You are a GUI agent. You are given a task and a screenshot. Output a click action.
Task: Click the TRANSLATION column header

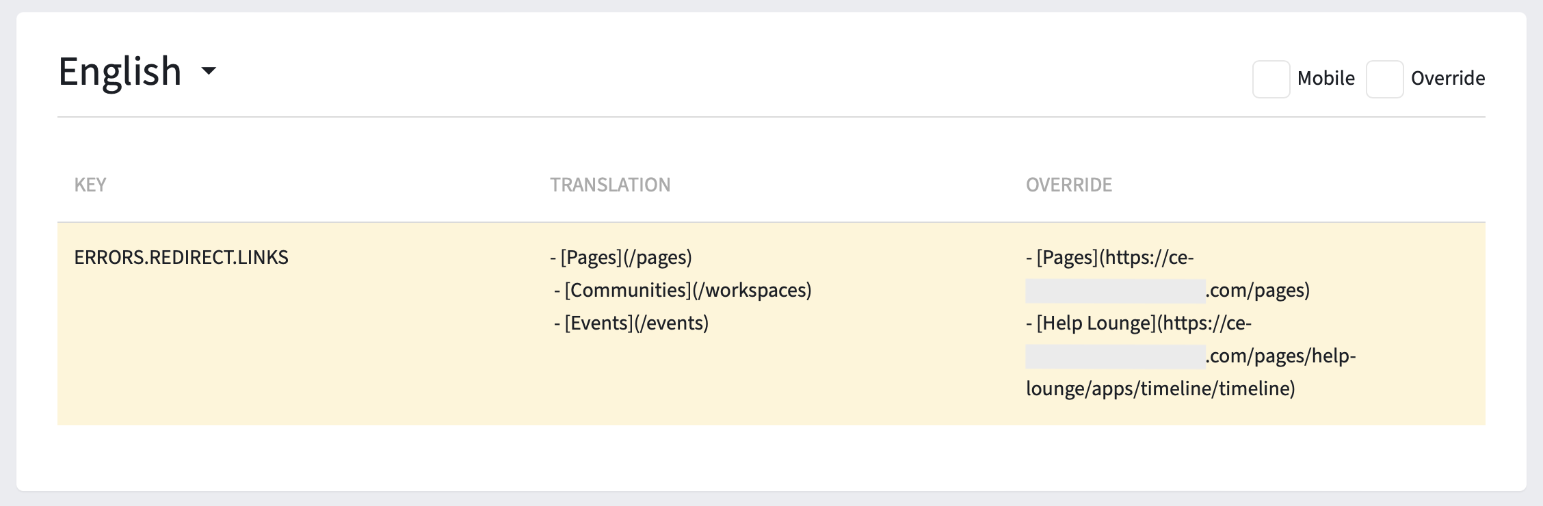click(610, 185)
